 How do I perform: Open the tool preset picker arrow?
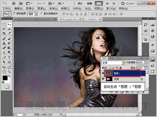pyautogui.click(x=10, y=14)
